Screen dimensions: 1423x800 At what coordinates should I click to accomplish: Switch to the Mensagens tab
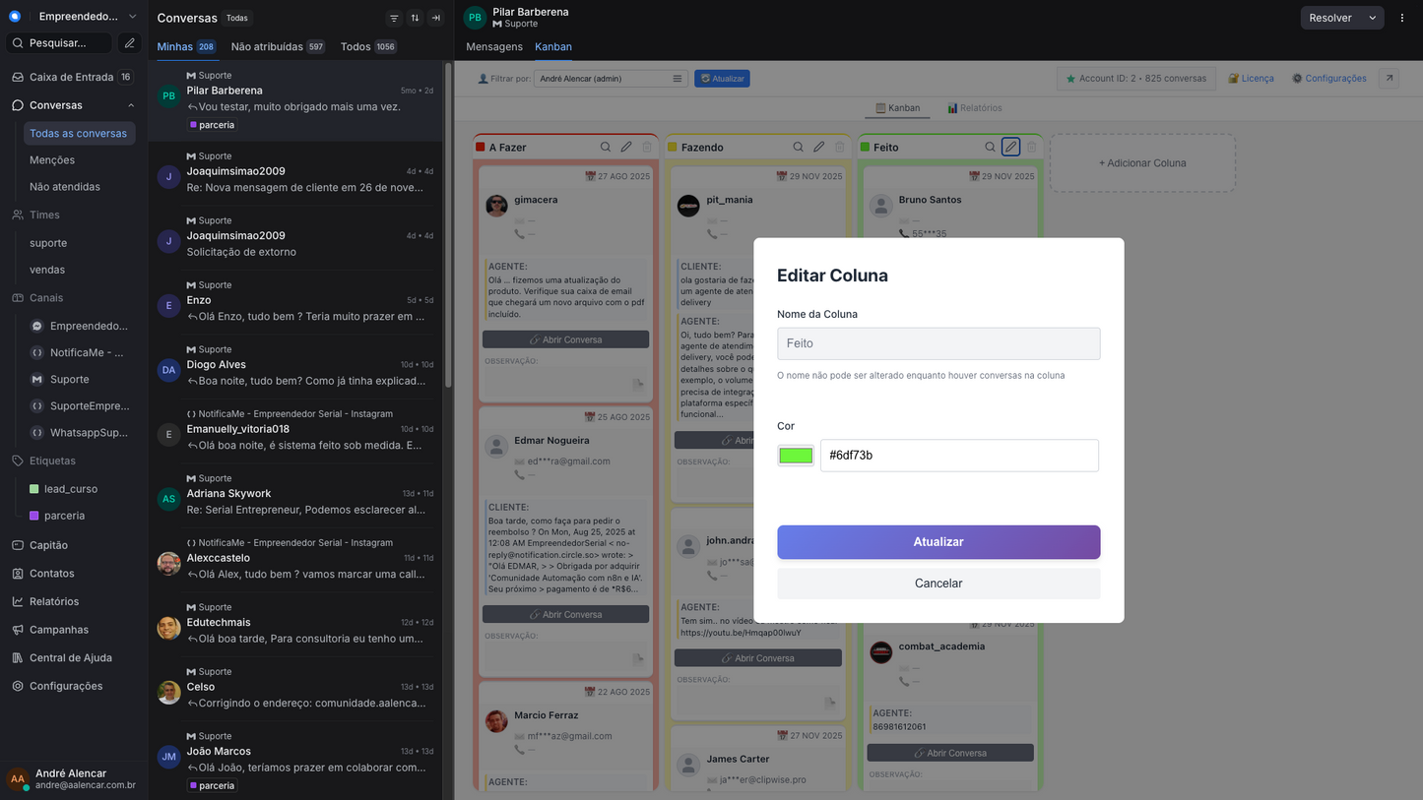pyautogui.click(x=493, y=46)
